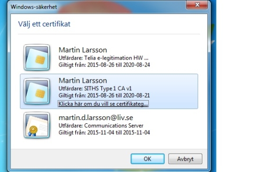253x172 pixels.
Task: Click the 'Windows-säkerhet' title bar
Action: tap(97, 7)
